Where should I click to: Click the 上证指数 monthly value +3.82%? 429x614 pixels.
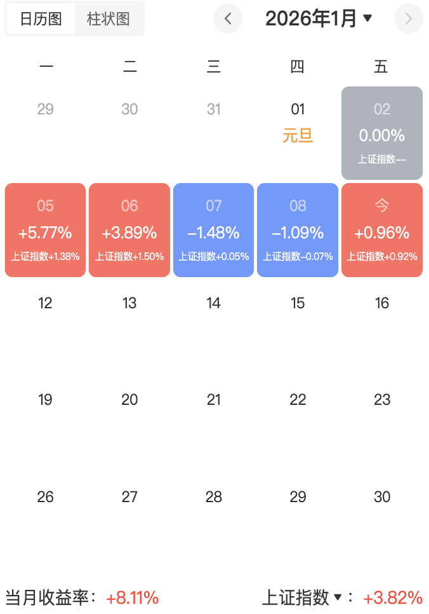pyautogui.click(x=393, y=598)
